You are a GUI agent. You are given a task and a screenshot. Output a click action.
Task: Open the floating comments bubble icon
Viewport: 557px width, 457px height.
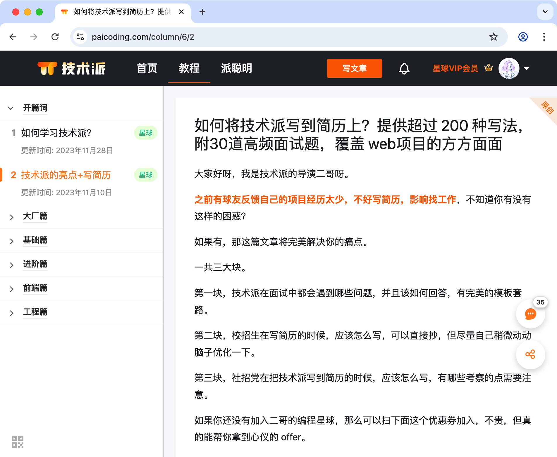point(530,314)
